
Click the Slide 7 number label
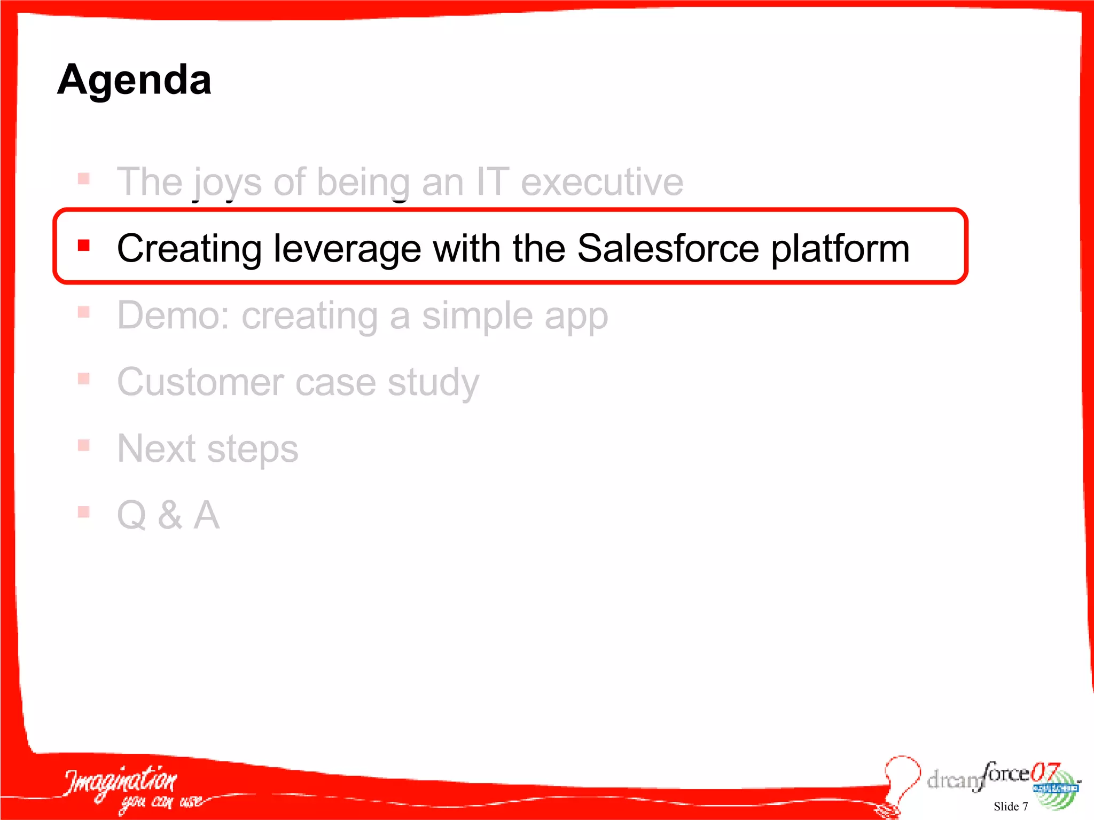click(1011, 807)
